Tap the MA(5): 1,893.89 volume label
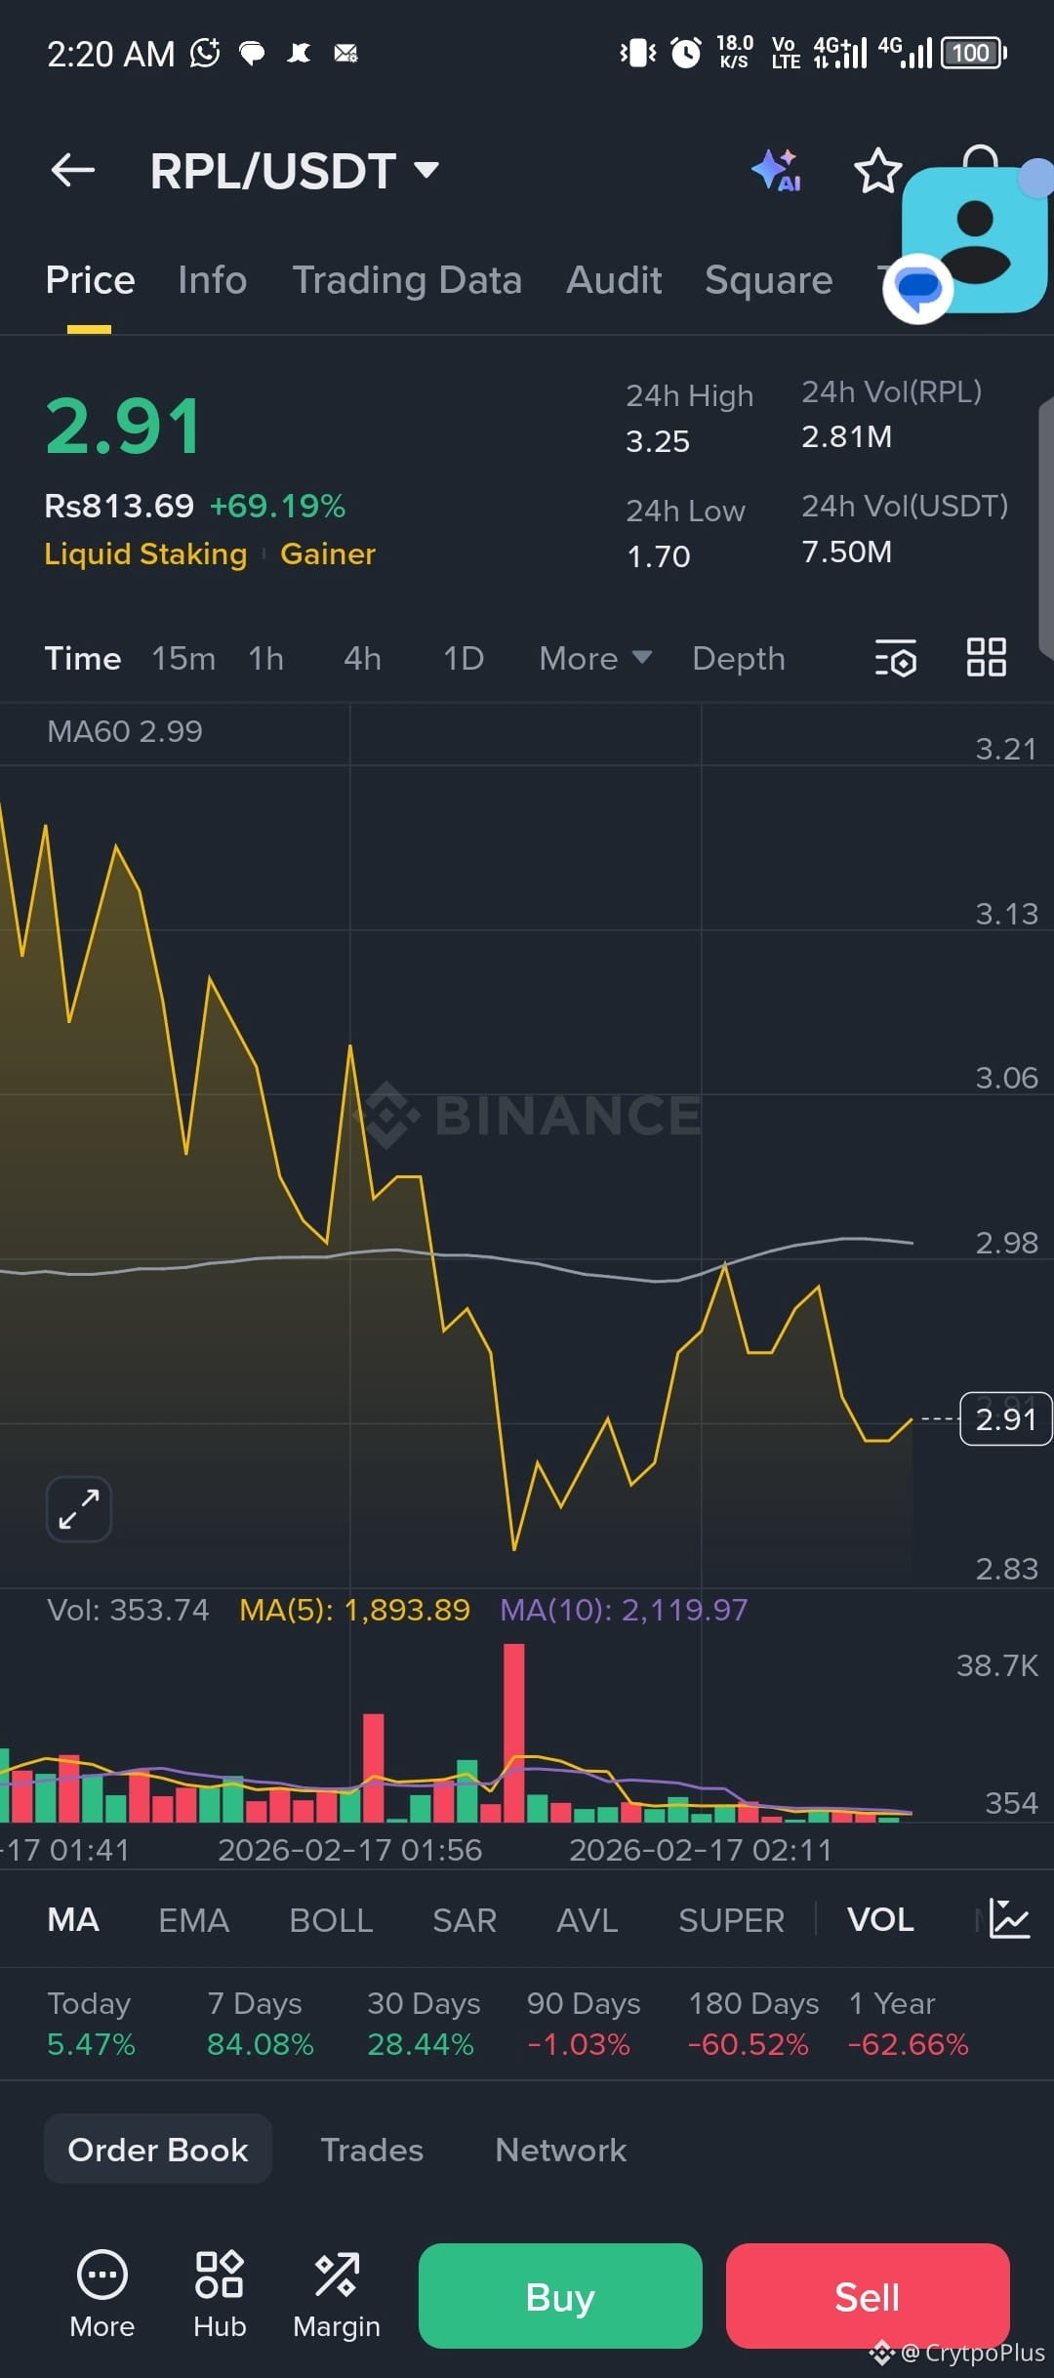The image size is (1054, 2378). [354, 1610]
